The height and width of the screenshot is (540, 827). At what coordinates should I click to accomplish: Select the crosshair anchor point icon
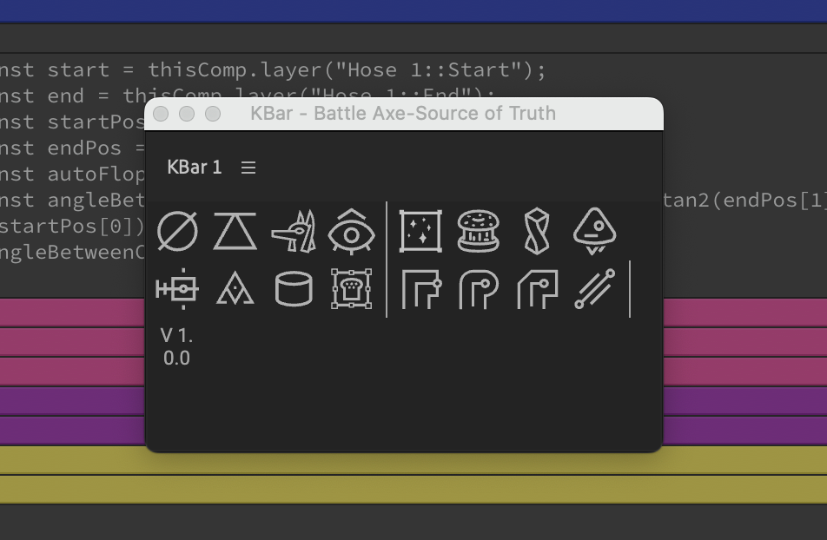pos(177,289)
